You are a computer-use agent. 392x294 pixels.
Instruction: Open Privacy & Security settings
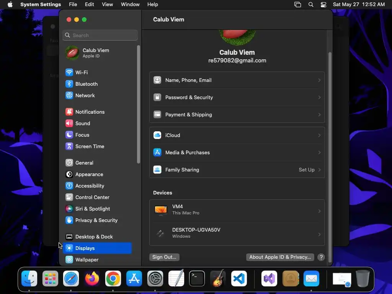point(97,220)
